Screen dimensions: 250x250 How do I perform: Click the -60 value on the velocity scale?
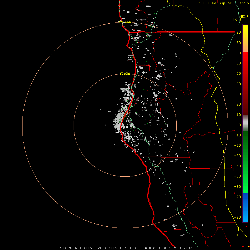pyautogui.click(x=237, y=187)
